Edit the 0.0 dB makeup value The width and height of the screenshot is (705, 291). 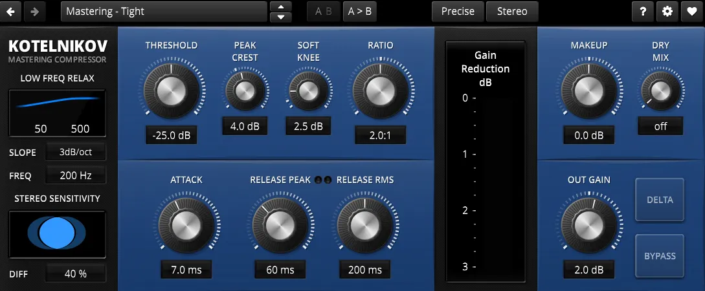click(589, 135)
